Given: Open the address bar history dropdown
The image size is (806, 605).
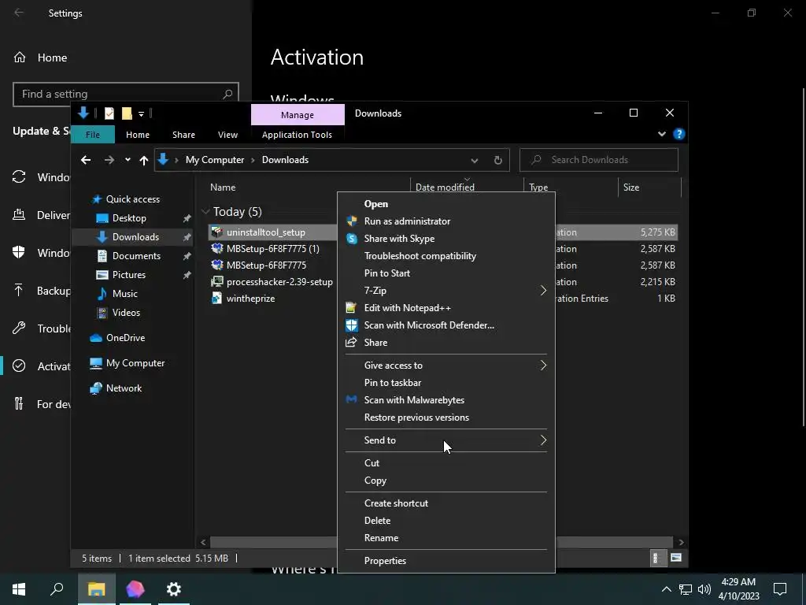Looking at the screenshot, I should (x=475, y=161).
